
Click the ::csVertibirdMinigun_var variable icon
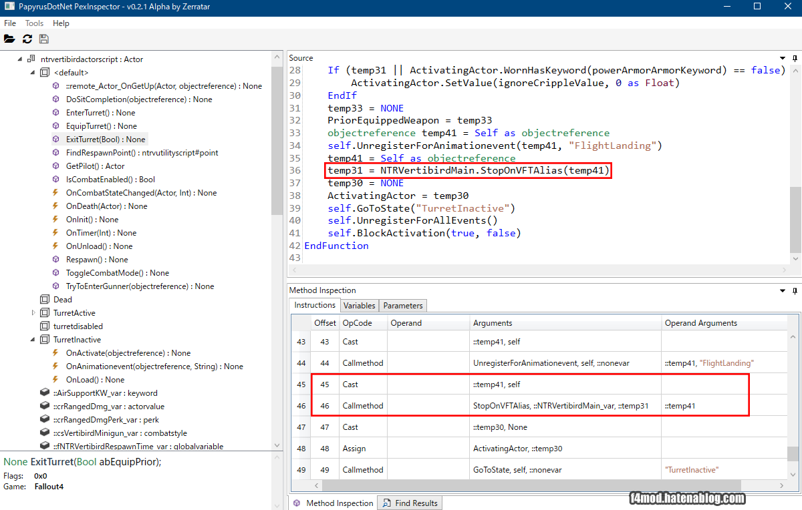(x=45, y=433)
